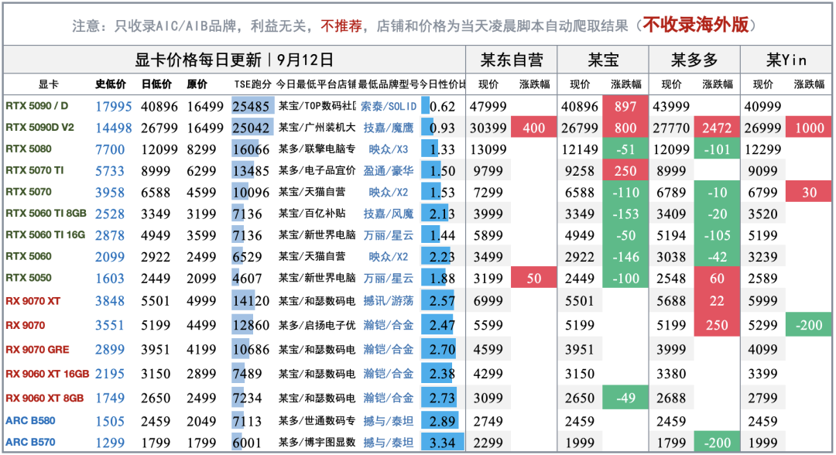This screenshot has height=455, width=836.
Task: Click shop cell '某多/博宇图显数'
Action: pos(317,442)
